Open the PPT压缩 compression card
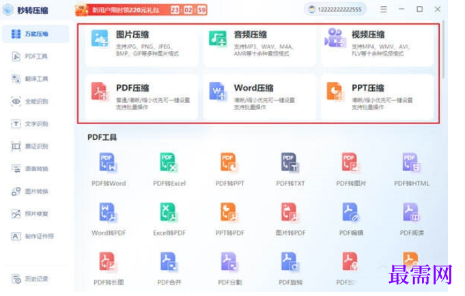The width and height of the screenshot is (465, 296). tap(377, 97)
